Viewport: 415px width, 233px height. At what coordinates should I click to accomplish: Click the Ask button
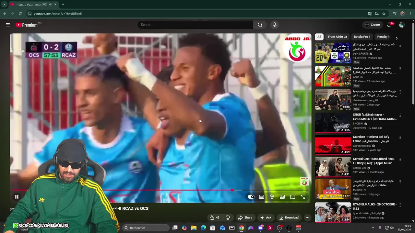(x=266, y=217)
